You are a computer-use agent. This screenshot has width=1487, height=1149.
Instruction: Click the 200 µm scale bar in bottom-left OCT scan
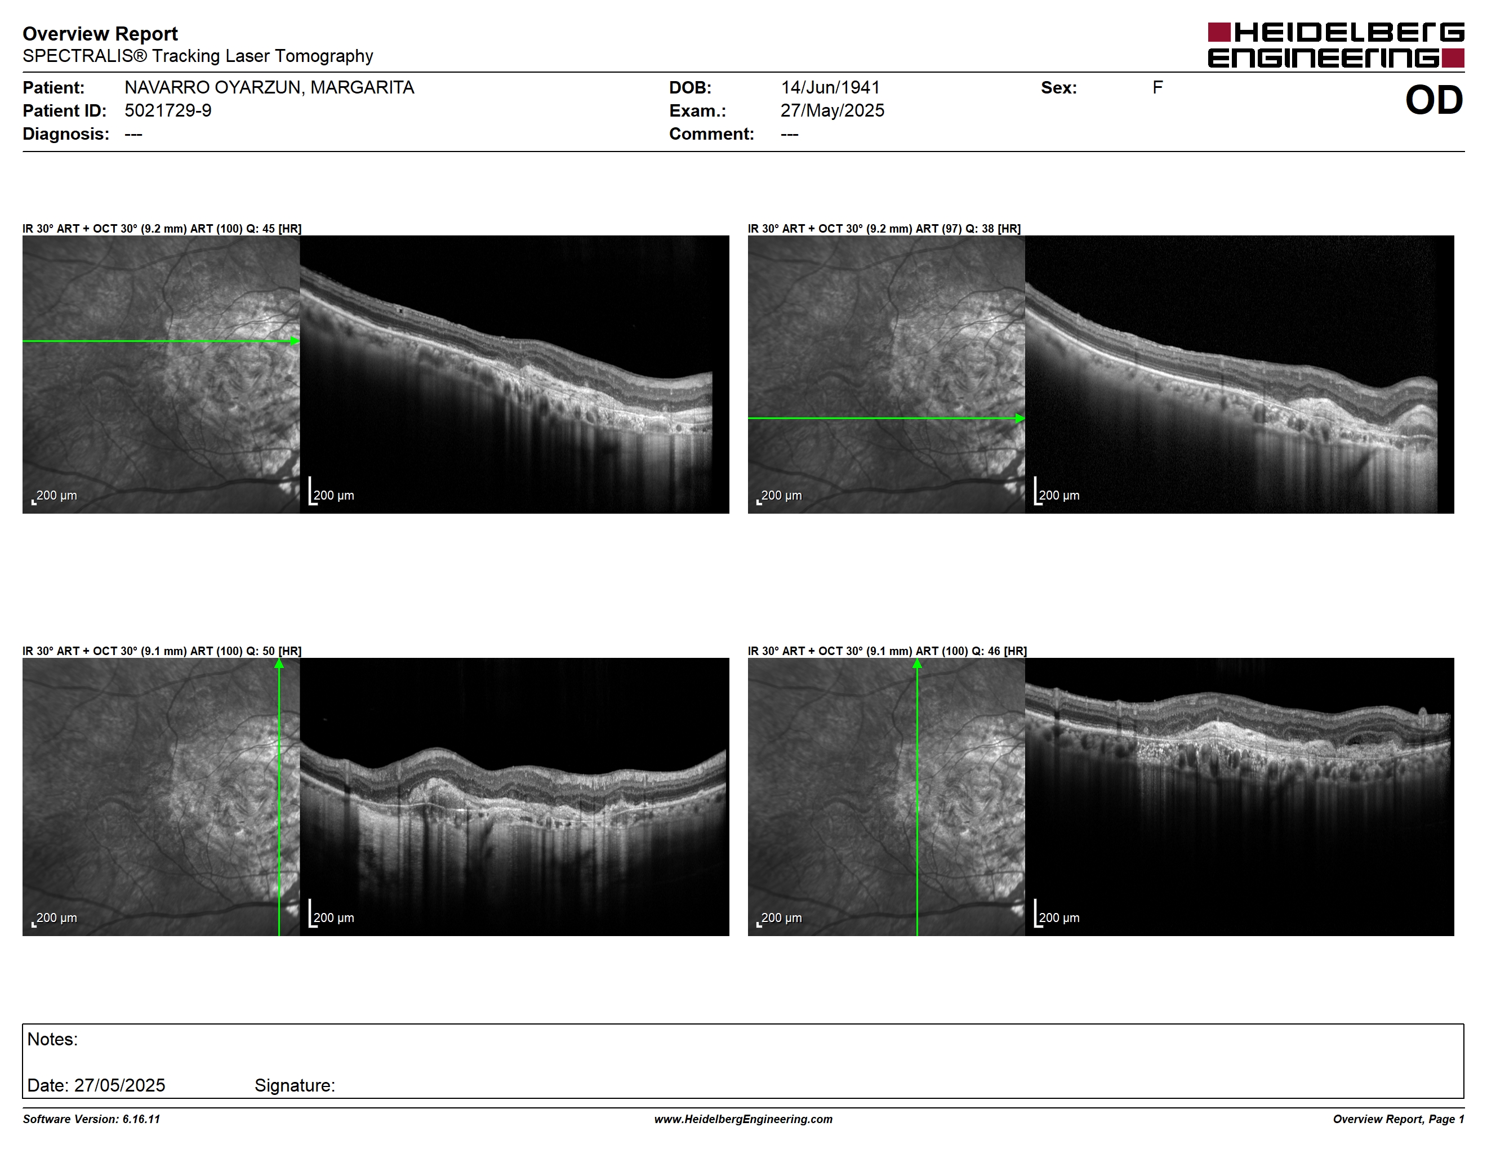332,914
